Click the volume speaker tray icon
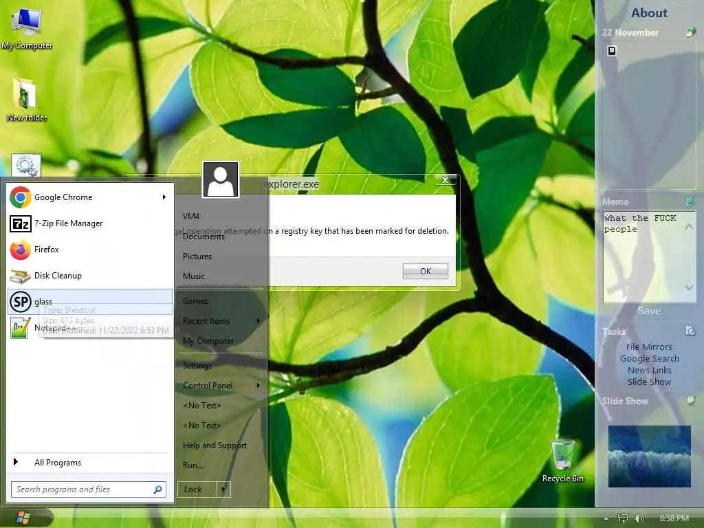The width and height of the screenshot is (704, 528). click(x=639, y=518)
